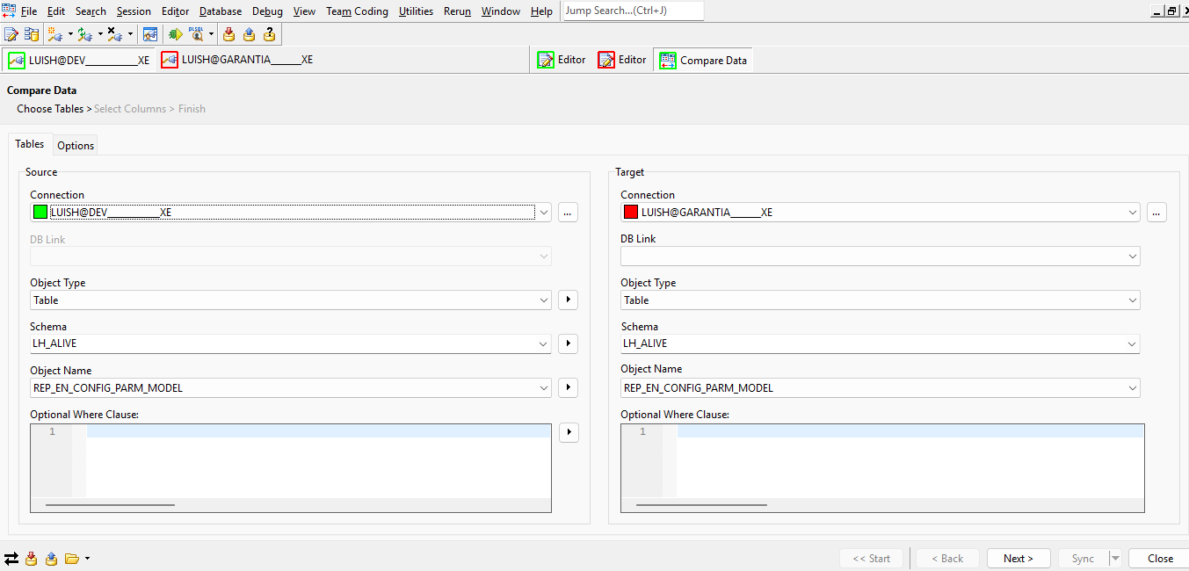Click the Rollback toolbar icon with blue arrow
The height and width of the screenshot is (571, 1189).
(x=249, y=34)
